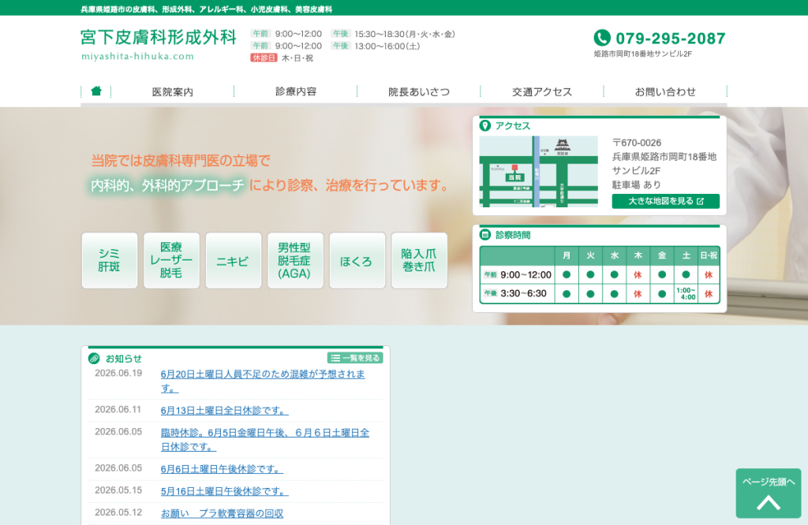
Task: Click the 宮下皮膚科形成外科 site logo
Action: tap(158, 38)
